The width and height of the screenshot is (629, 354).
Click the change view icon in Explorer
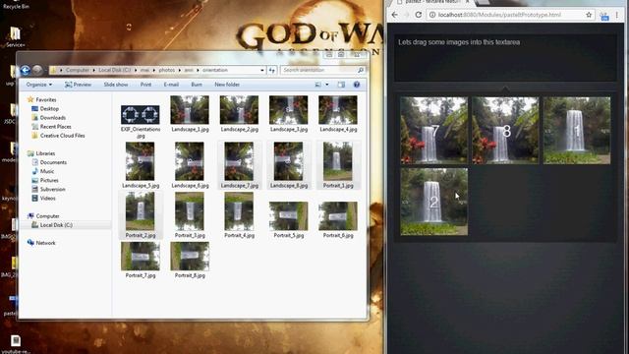click(x=317, y=85)
